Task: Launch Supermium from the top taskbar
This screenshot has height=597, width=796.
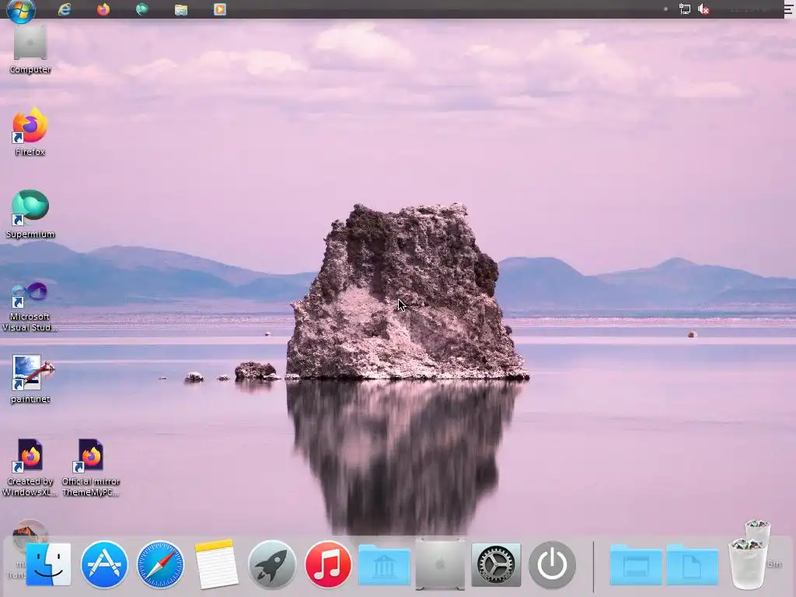Action: click(141, 9)
